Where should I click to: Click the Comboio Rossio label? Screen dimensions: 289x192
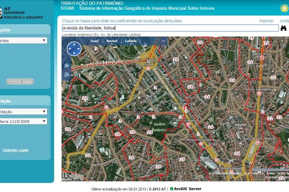click(x=201, y=160)
